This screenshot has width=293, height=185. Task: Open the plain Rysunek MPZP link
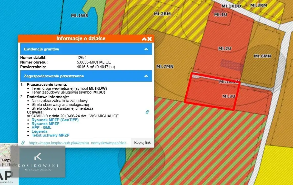(45, 124)
